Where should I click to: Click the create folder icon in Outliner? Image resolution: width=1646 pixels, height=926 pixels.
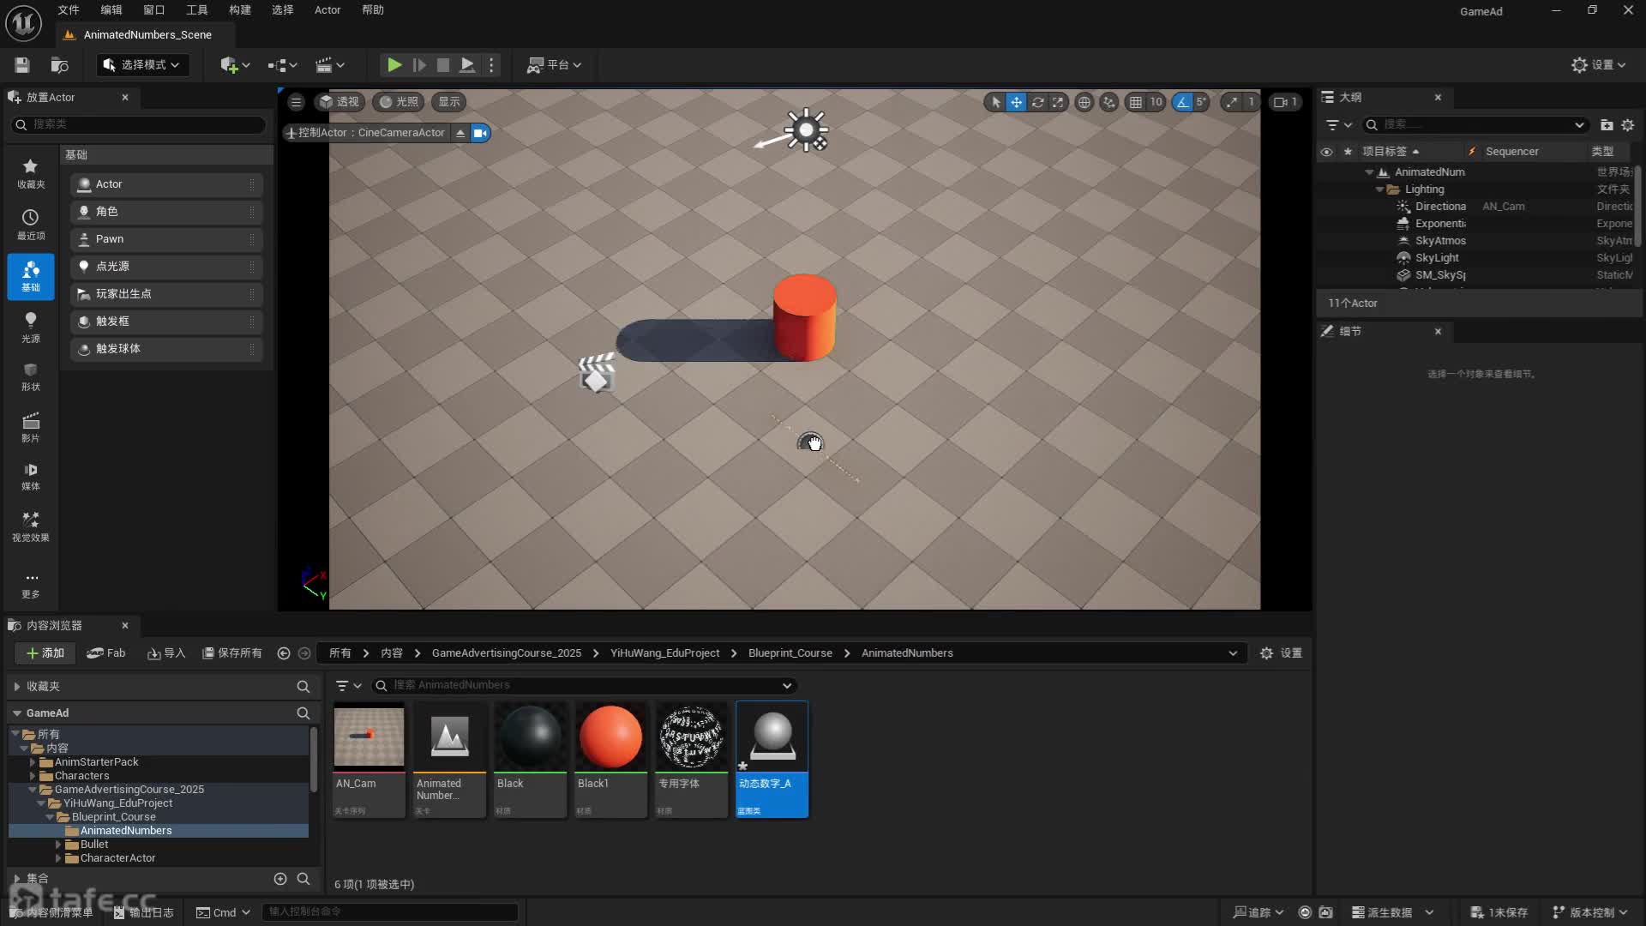[x=1607, y=125]
